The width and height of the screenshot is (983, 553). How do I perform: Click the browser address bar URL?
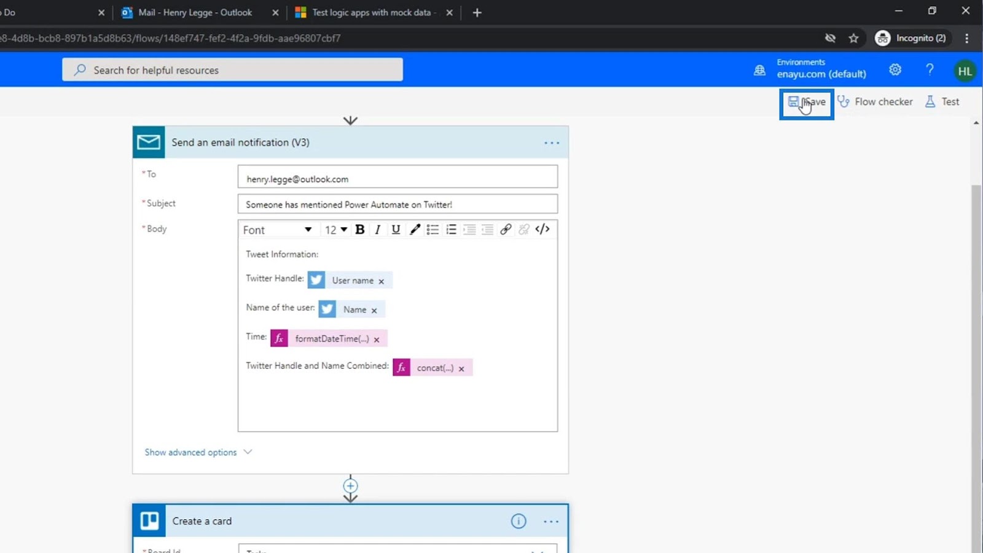pyautogui.click(x=170, y=38)
